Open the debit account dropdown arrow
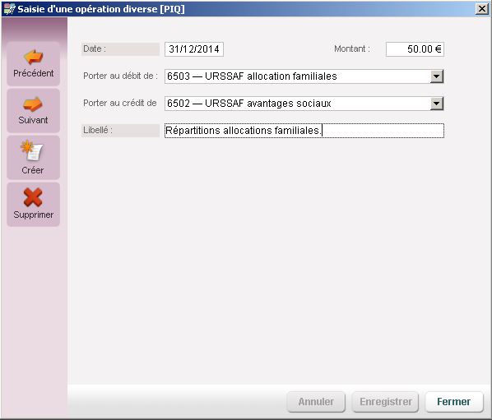492x420 pixels. click(436, 76)
